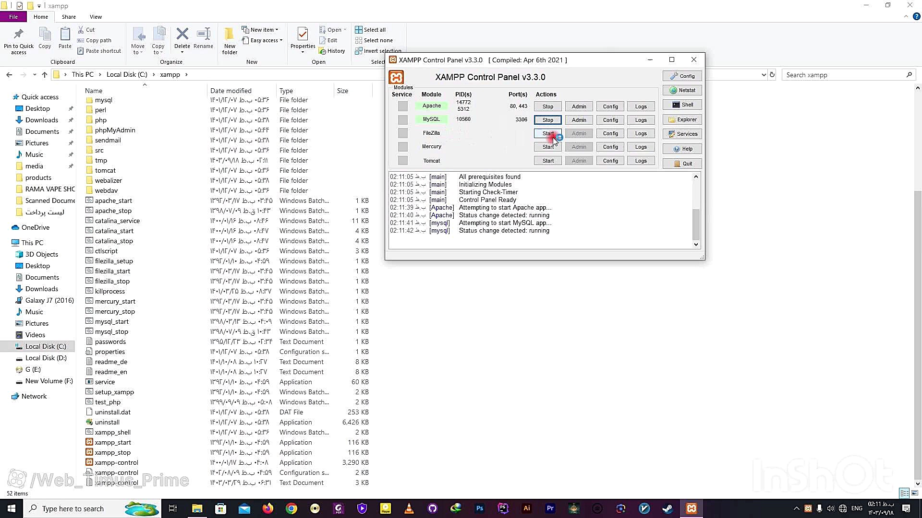922x518 pixels.
Task: Open Netstat in XAMPP panel
Action: pos(682,90)
